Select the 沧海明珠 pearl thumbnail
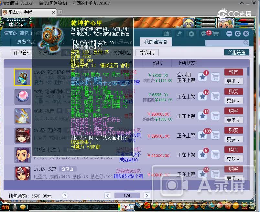This screenshot has width=260, height=212. pos(23,97)
